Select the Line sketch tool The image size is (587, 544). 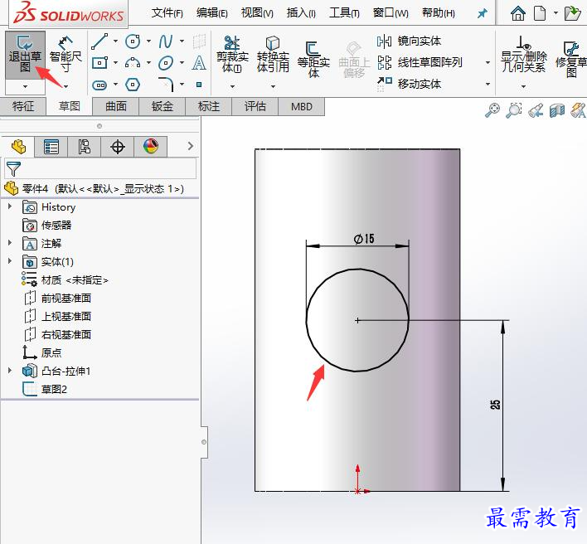tap(99, 41)
